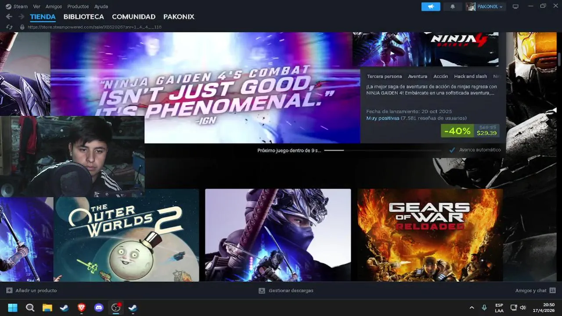Open the announcements megaphone button
This screenshot has height=316, width=562.
tap(431, 7)
